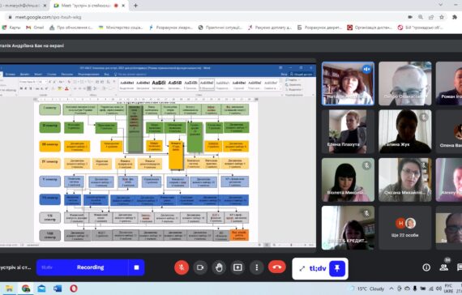Open the three-dot more options menu
462x295 pixels.
tap(257, 267)
